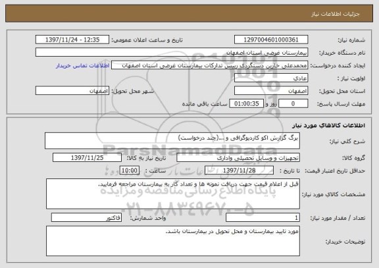Select the تاریخ و ساعت اعلان عمومی label
The height and width of the screenshot is (268, 379).
[147, 40]
